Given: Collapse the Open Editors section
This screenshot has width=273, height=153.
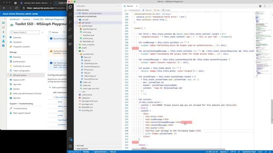Looking at the screenshot, I should 76,10.
